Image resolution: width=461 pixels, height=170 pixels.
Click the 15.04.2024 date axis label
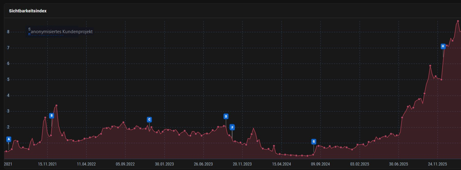281,164
